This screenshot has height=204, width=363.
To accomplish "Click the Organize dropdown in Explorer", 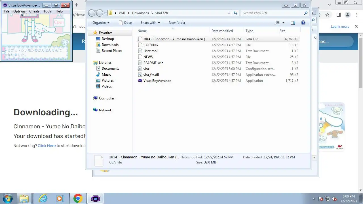I will [x=101, y=23].
